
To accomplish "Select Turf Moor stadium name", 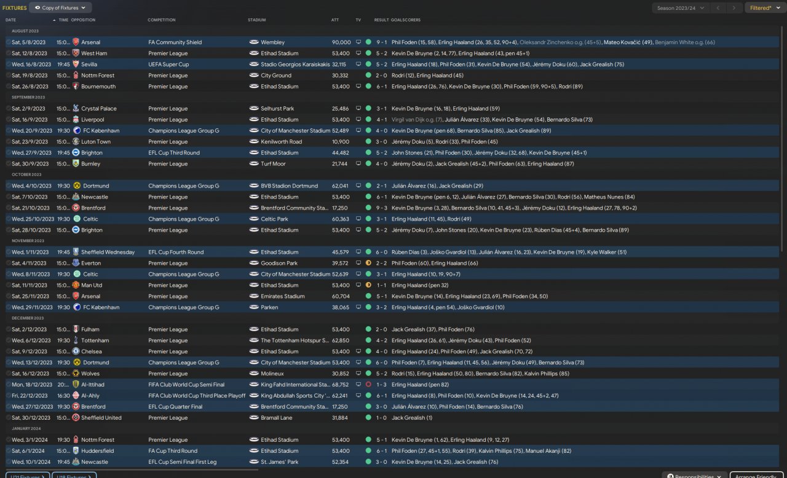I will point(273,164).
